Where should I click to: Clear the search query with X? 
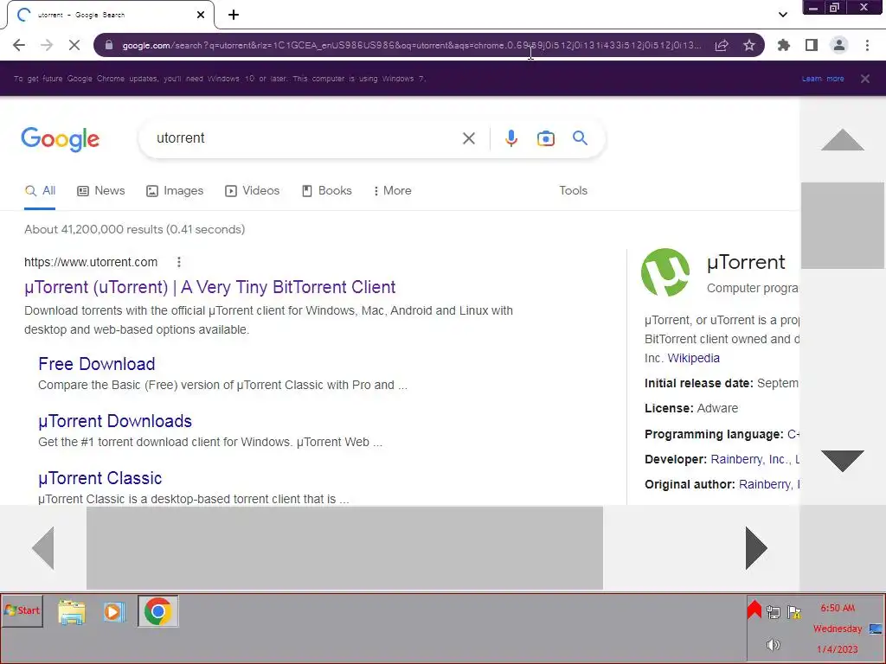(468, 138)
